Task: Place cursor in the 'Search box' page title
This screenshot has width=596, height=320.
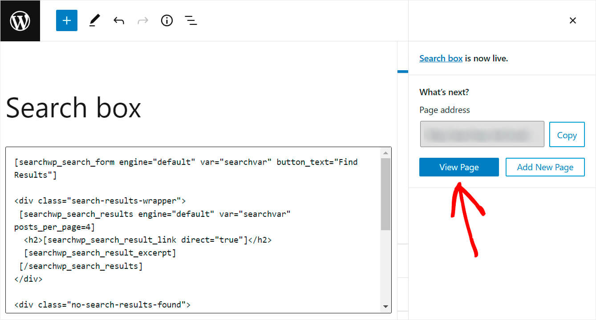Action: click(73, 107)
